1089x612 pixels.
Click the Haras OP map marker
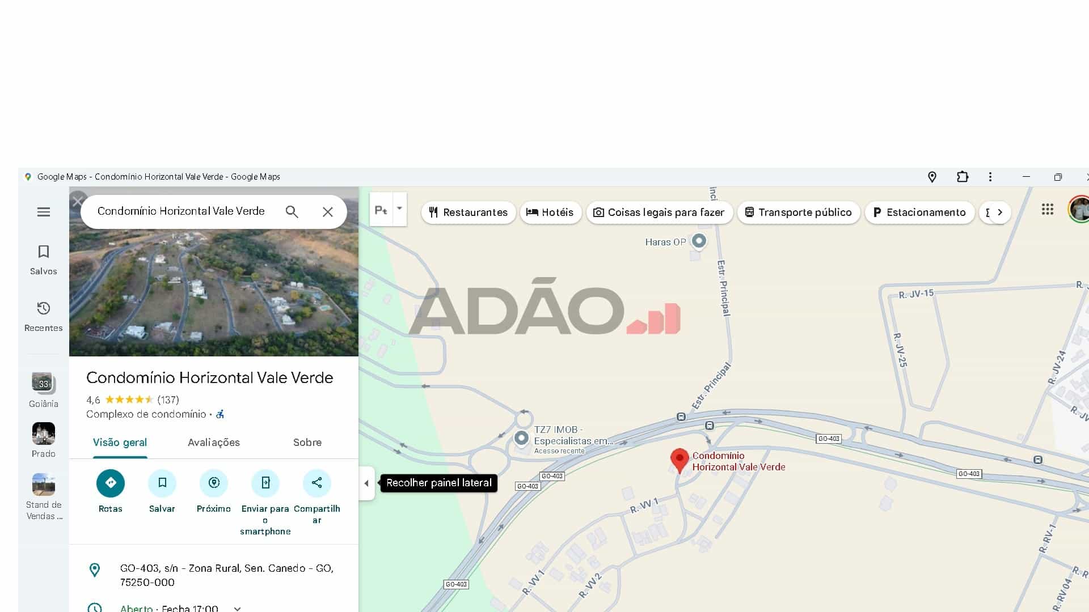coord(699,241)
